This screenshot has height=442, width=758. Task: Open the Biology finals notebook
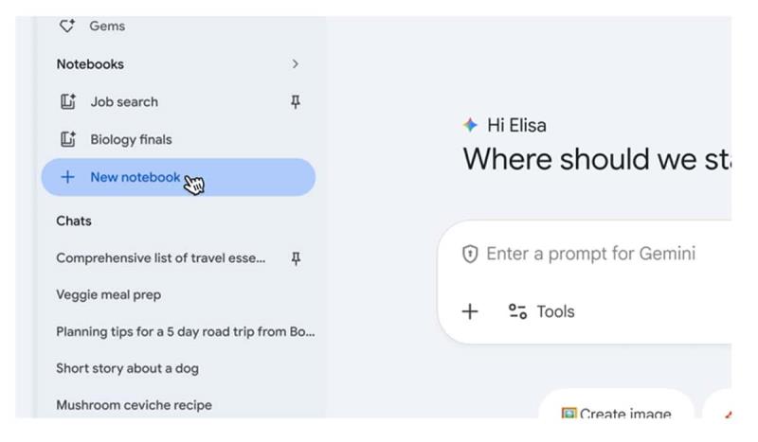point(131,140)
